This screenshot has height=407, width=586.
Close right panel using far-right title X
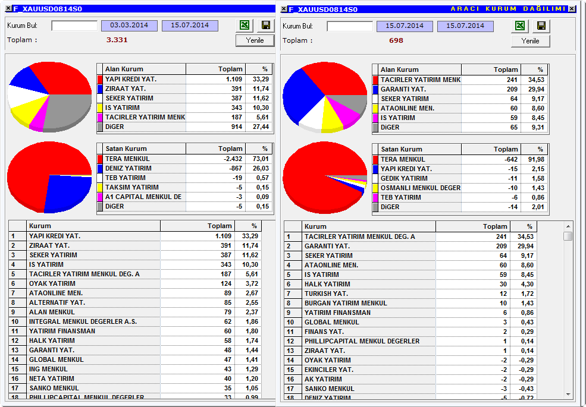(572, 8)
